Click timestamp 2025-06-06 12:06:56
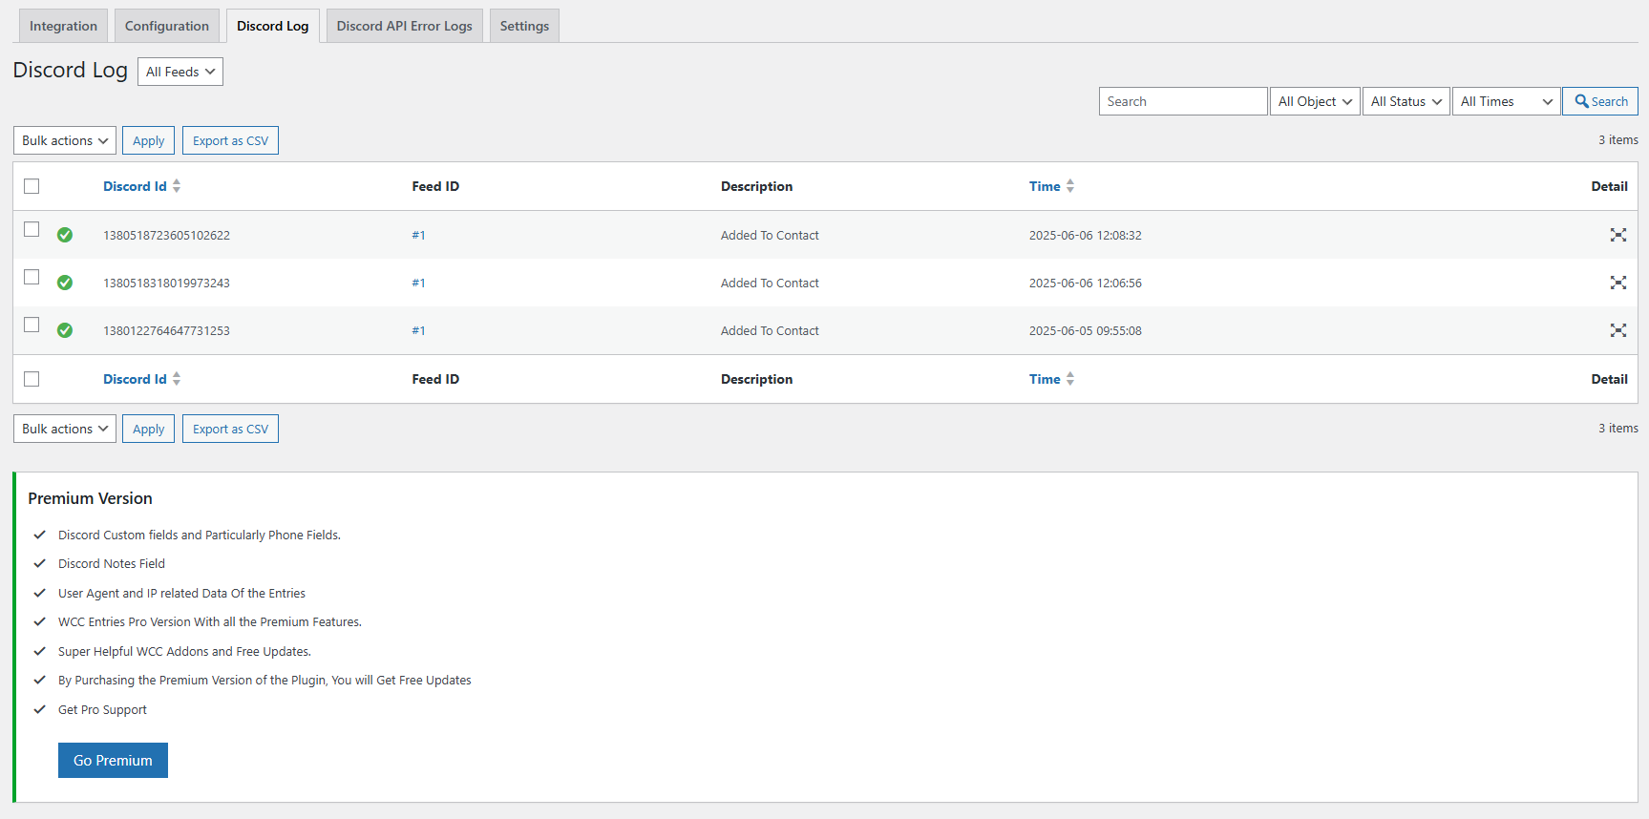1649x819 pixels. click(x=1085, y=283)
